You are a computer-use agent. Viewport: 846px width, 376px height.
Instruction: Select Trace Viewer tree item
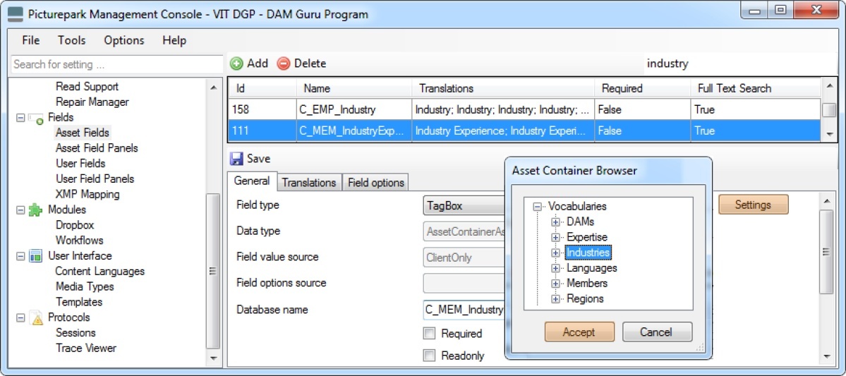click(86, 348)
